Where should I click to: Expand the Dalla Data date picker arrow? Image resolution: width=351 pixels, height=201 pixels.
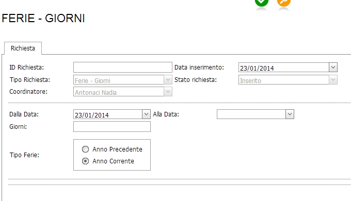[x=146, y=114]
